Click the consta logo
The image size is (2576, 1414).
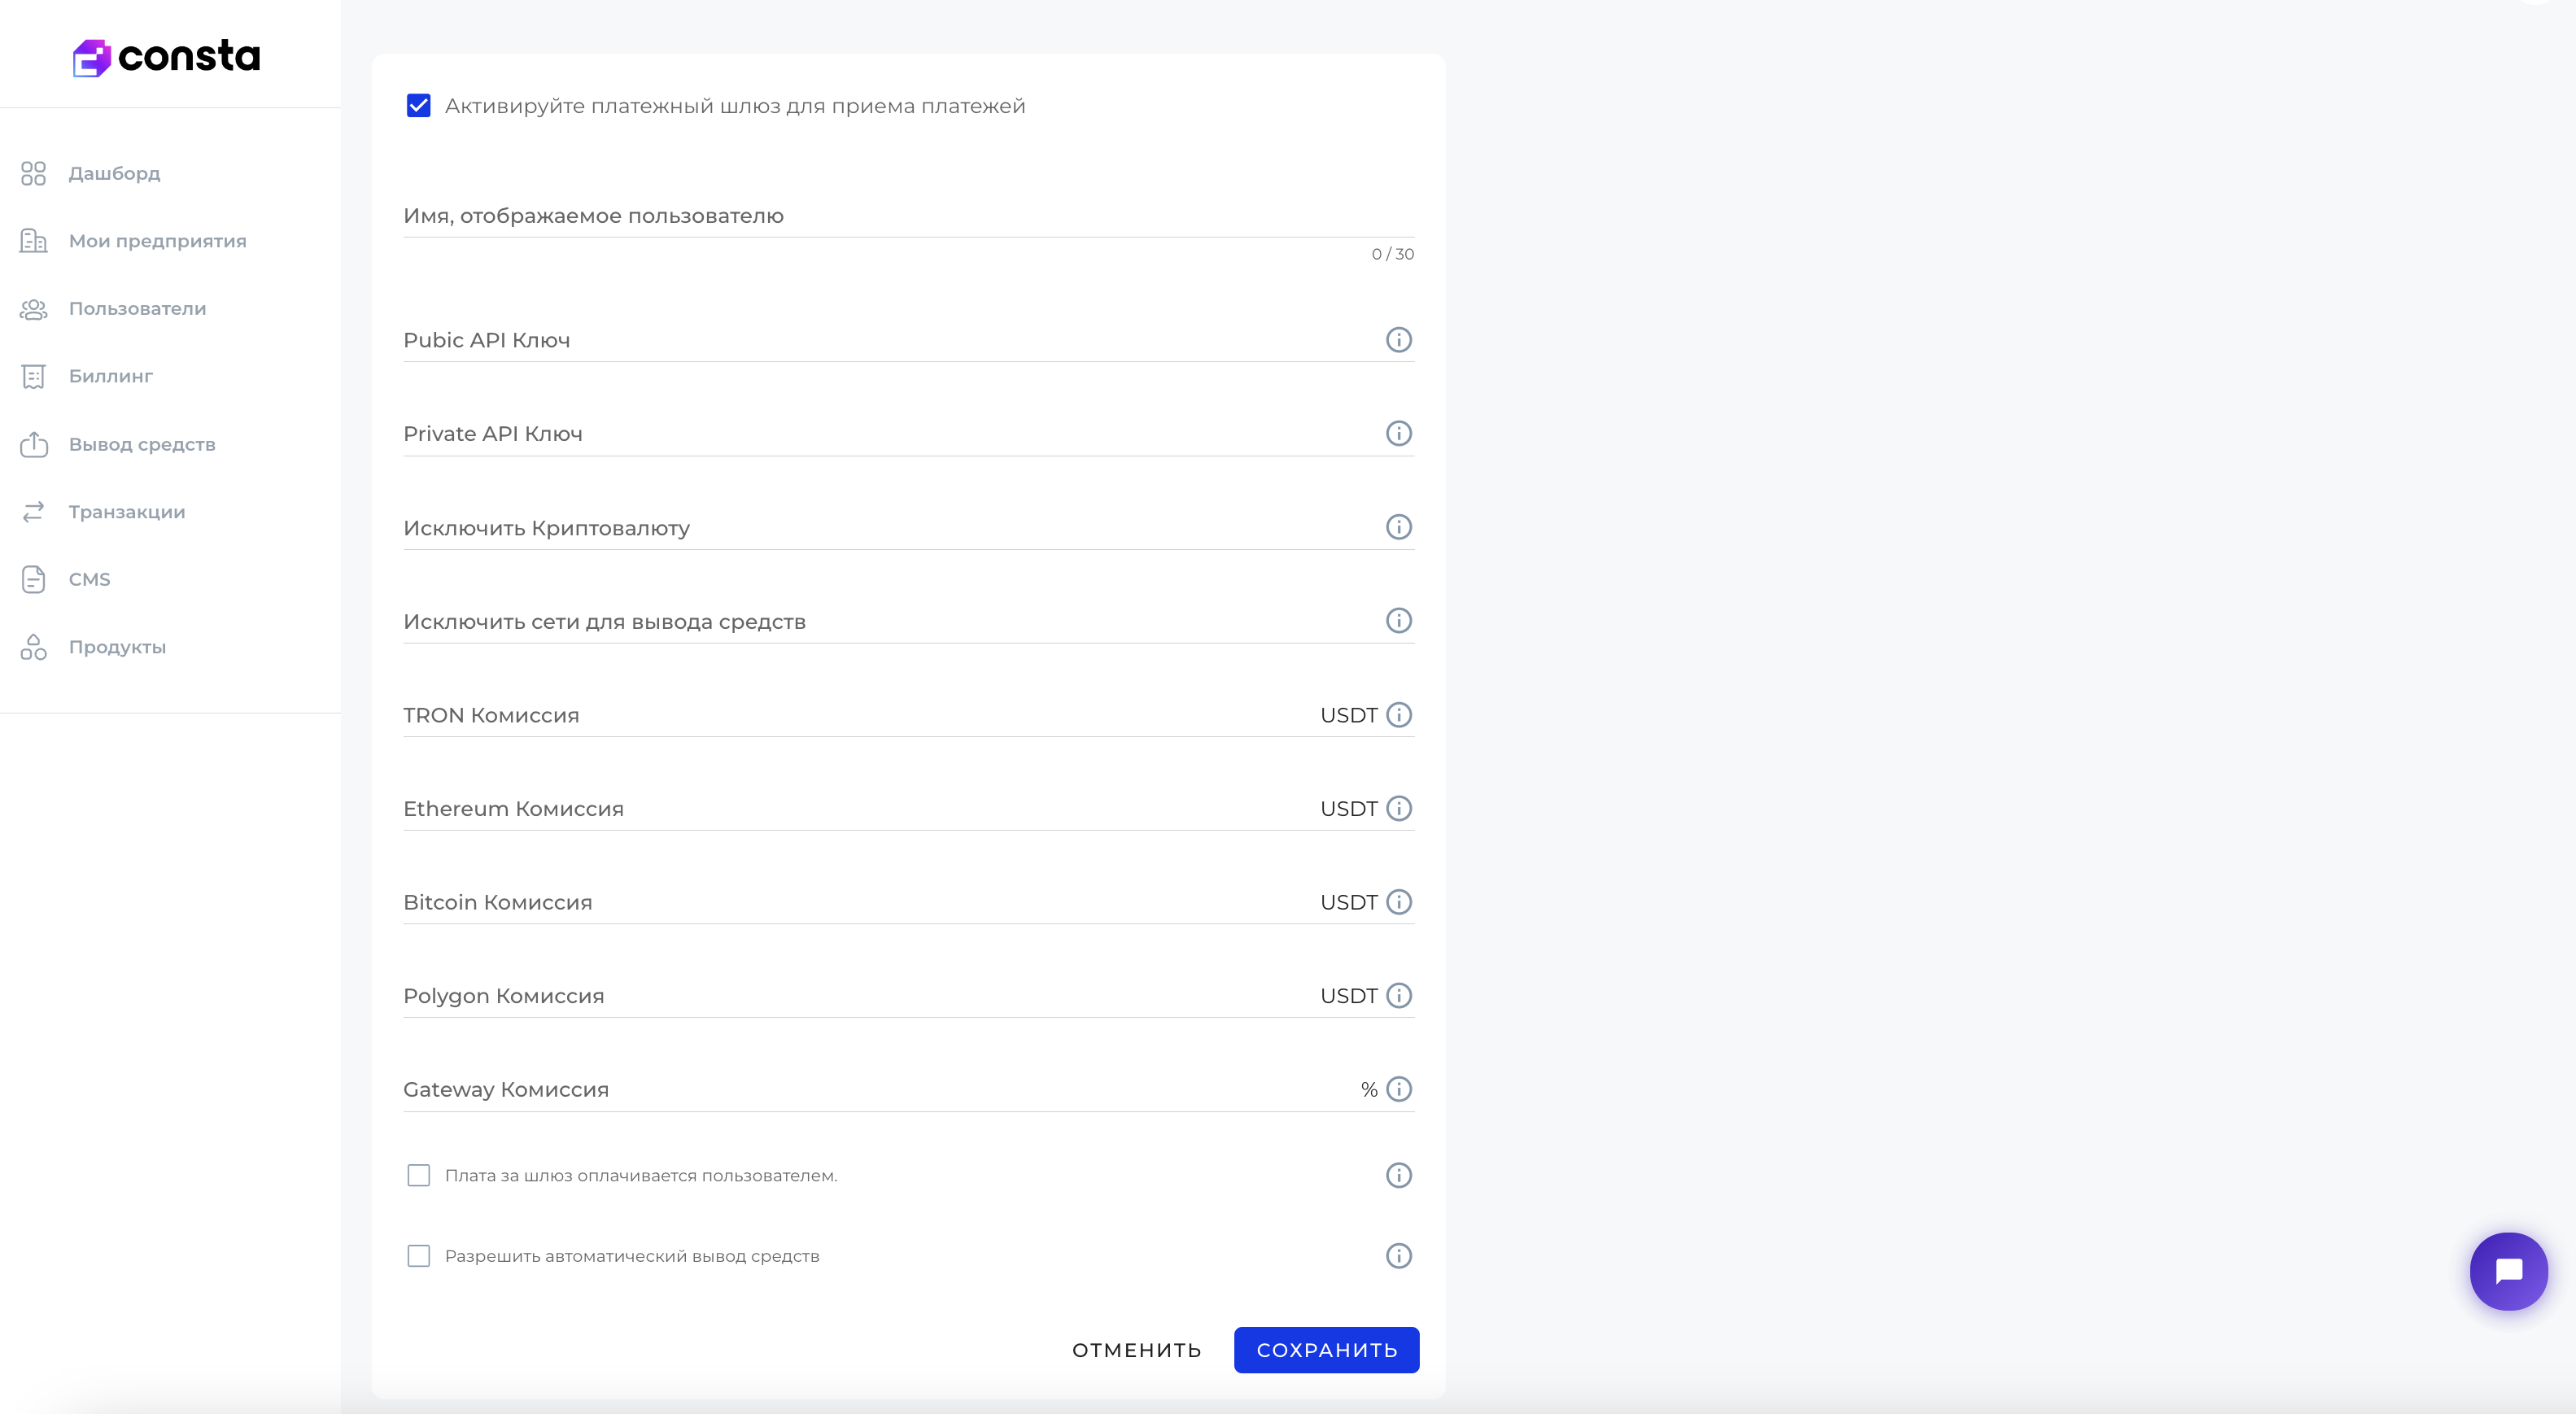[x=166, y=57]
